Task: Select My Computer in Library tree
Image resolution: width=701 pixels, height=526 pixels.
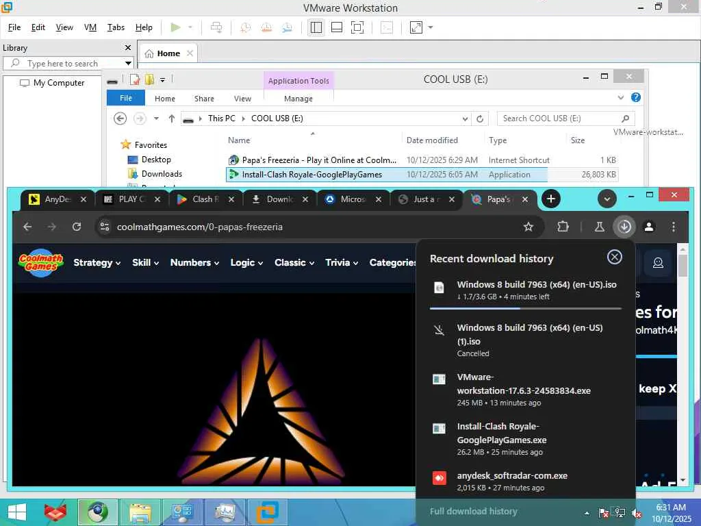Action: coord(52,83)
